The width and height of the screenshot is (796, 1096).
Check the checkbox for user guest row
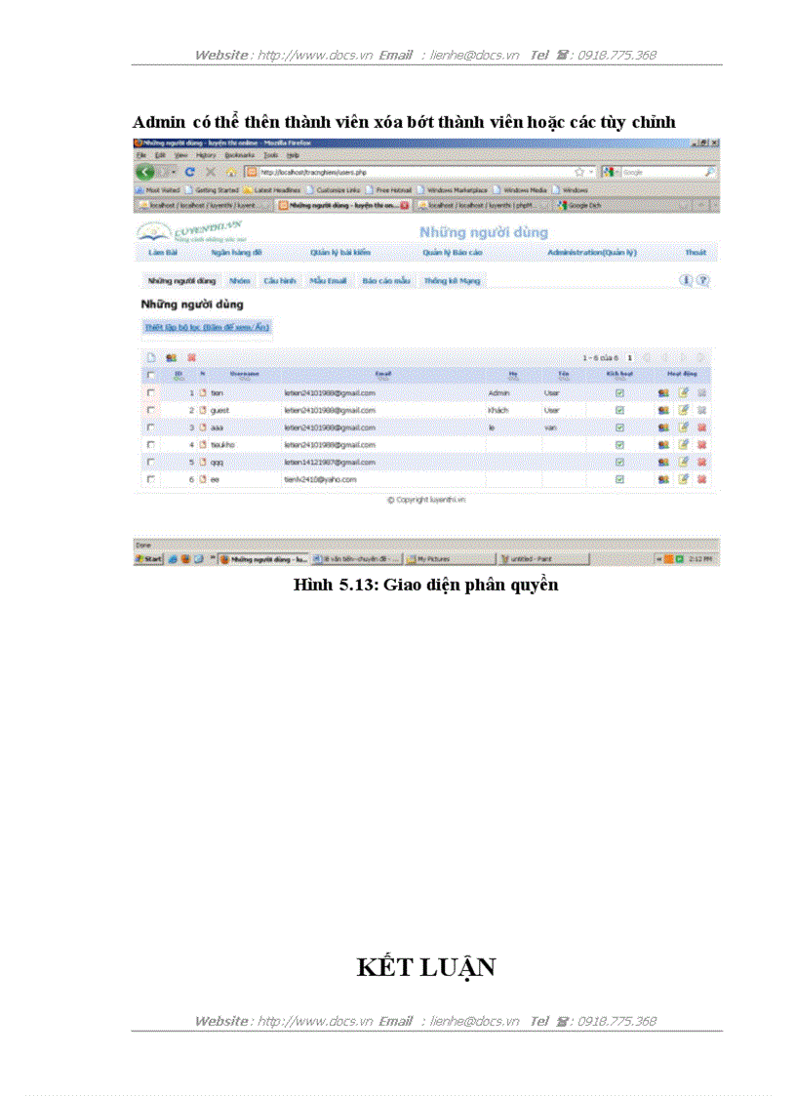tap(150, 410)
